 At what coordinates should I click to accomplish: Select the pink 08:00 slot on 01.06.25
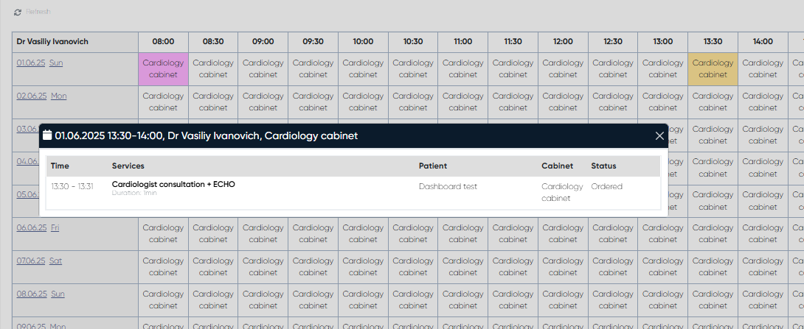click(163, 68)
